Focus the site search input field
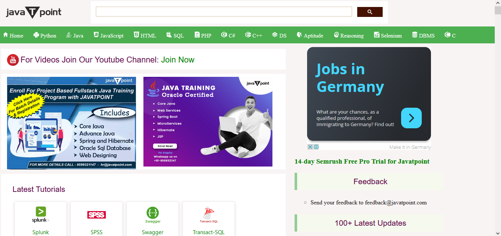The width and height of the screenshot is (501, 236). [x=224, y=12]
